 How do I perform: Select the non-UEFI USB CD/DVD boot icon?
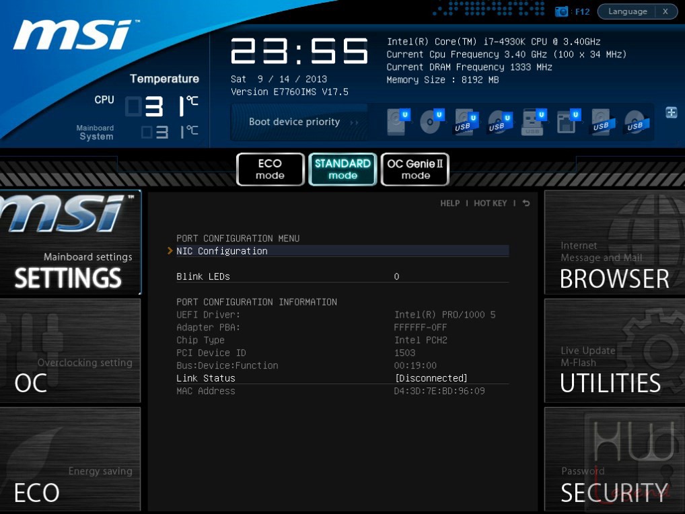tap(637, 122)
